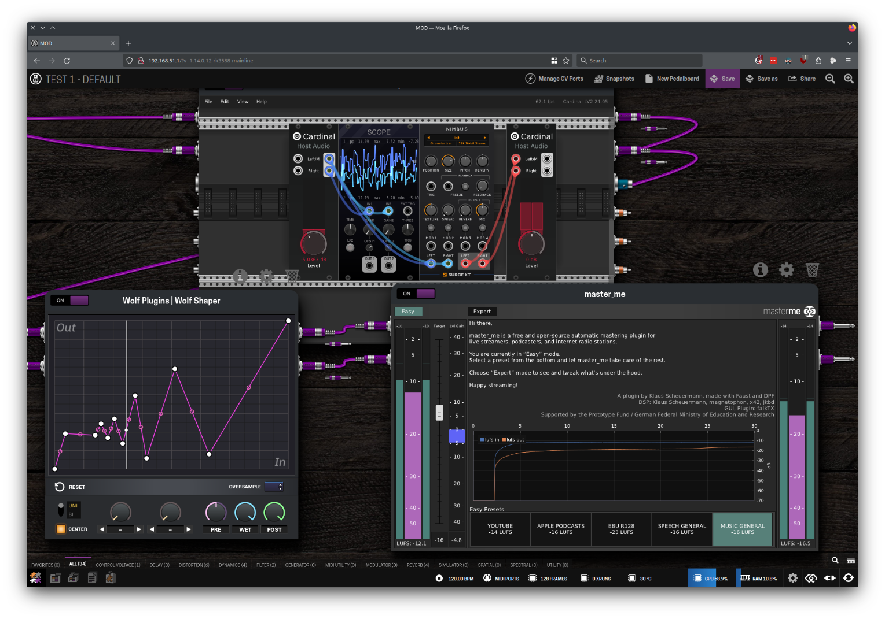Bookmark this page with star icon
This screenshot has height=619, width=885.
pyautogui.click(x=566, y=60)
